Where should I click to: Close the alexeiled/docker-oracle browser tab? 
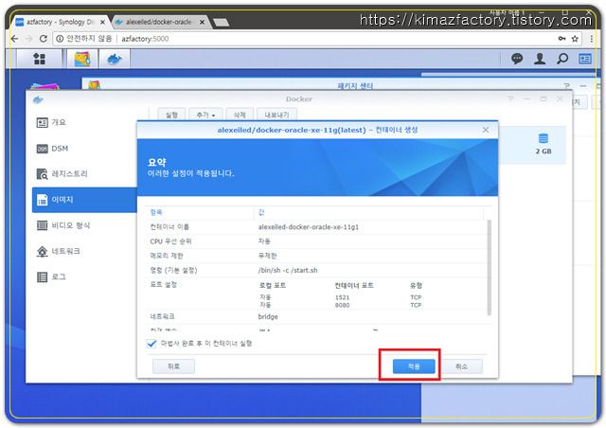coord(202,23)
